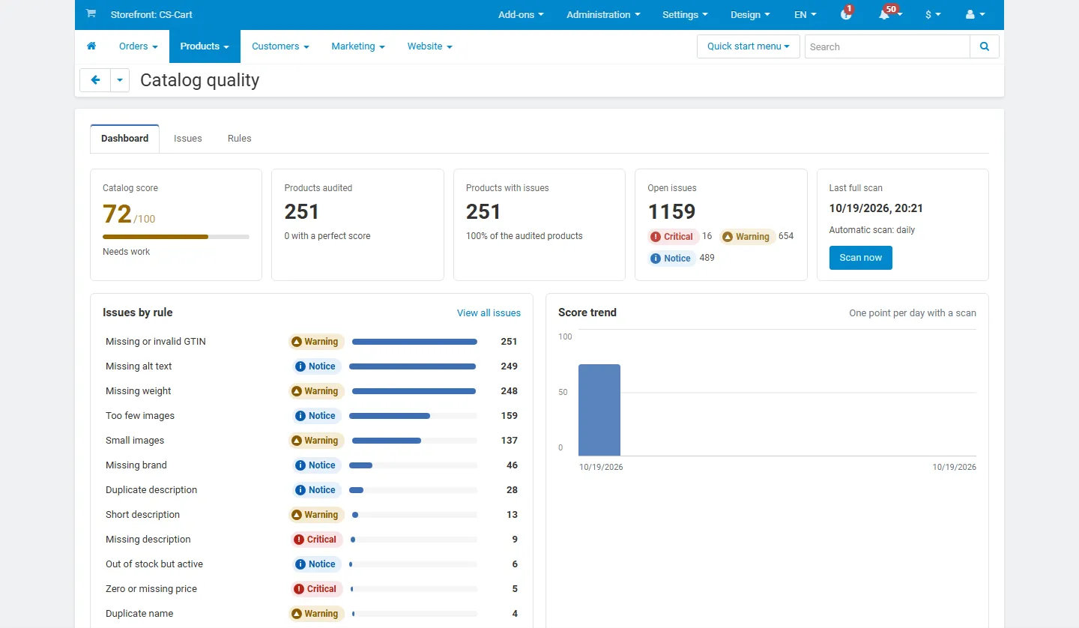Image resolution: width=1079 pixels, height=628 pixels.
Task: Open the Settings dropdown
Action: [x=685, y=14]
